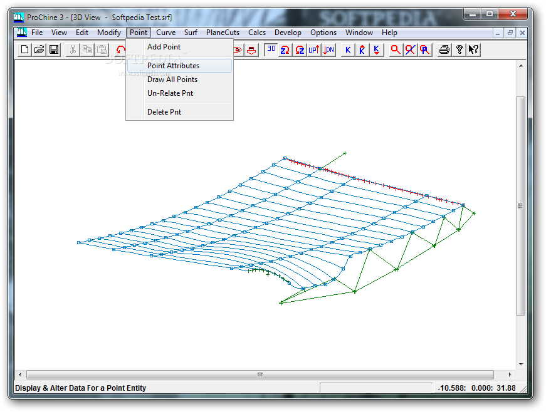
Task: Click the magnifier with R zoom icon
Action: tap(424, 49)
